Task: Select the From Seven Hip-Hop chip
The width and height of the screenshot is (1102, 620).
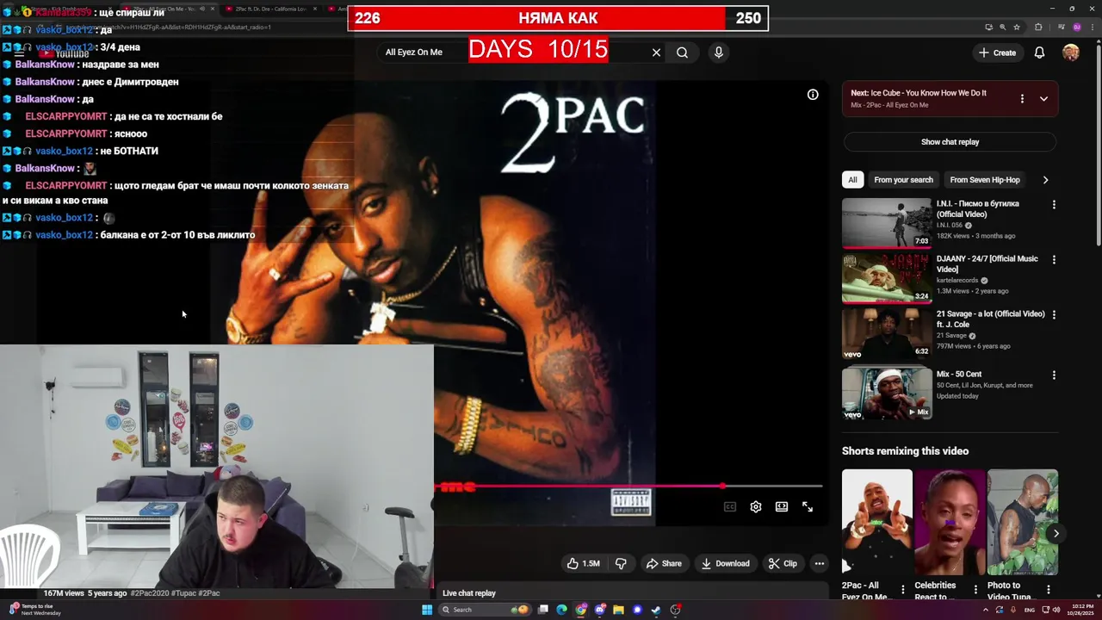Action: (985, 180)
